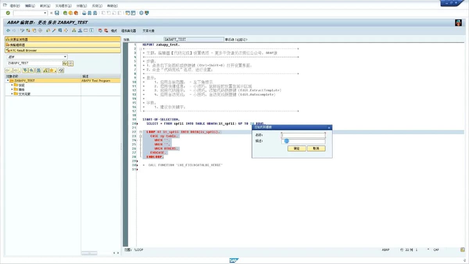
Task: Click the CAP indicator in the status bar
Action: pyautogui.click(x=436, y=250)
